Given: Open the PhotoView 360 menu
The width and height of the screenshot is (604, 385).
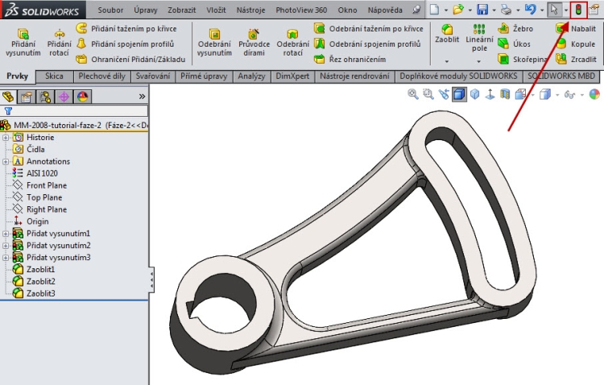Looking at the screenshot, I should (x=301, y=10).
